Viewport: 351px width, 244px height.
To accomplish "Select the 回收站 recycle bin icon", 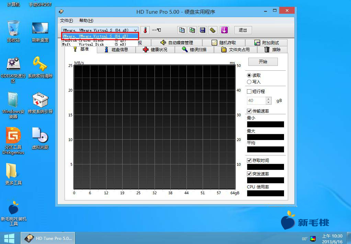I will (13, 31).
